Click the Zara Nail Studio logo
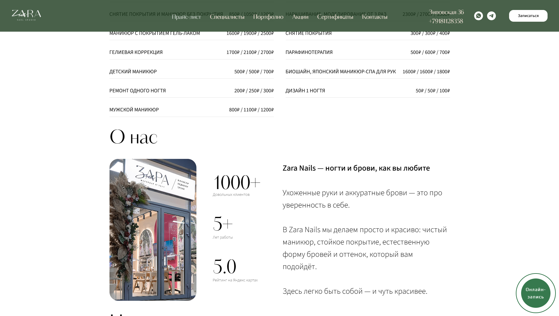559x316 pixels. pos(26,15)
